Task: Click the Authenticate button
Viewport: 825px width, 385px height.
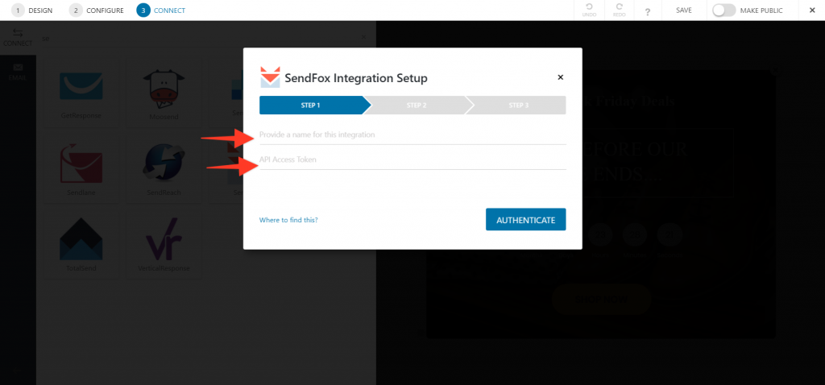Action: (x=525, y=220)
